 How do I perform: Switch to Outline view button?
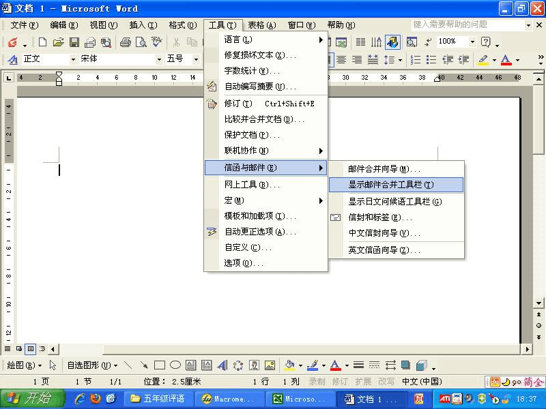42,348
